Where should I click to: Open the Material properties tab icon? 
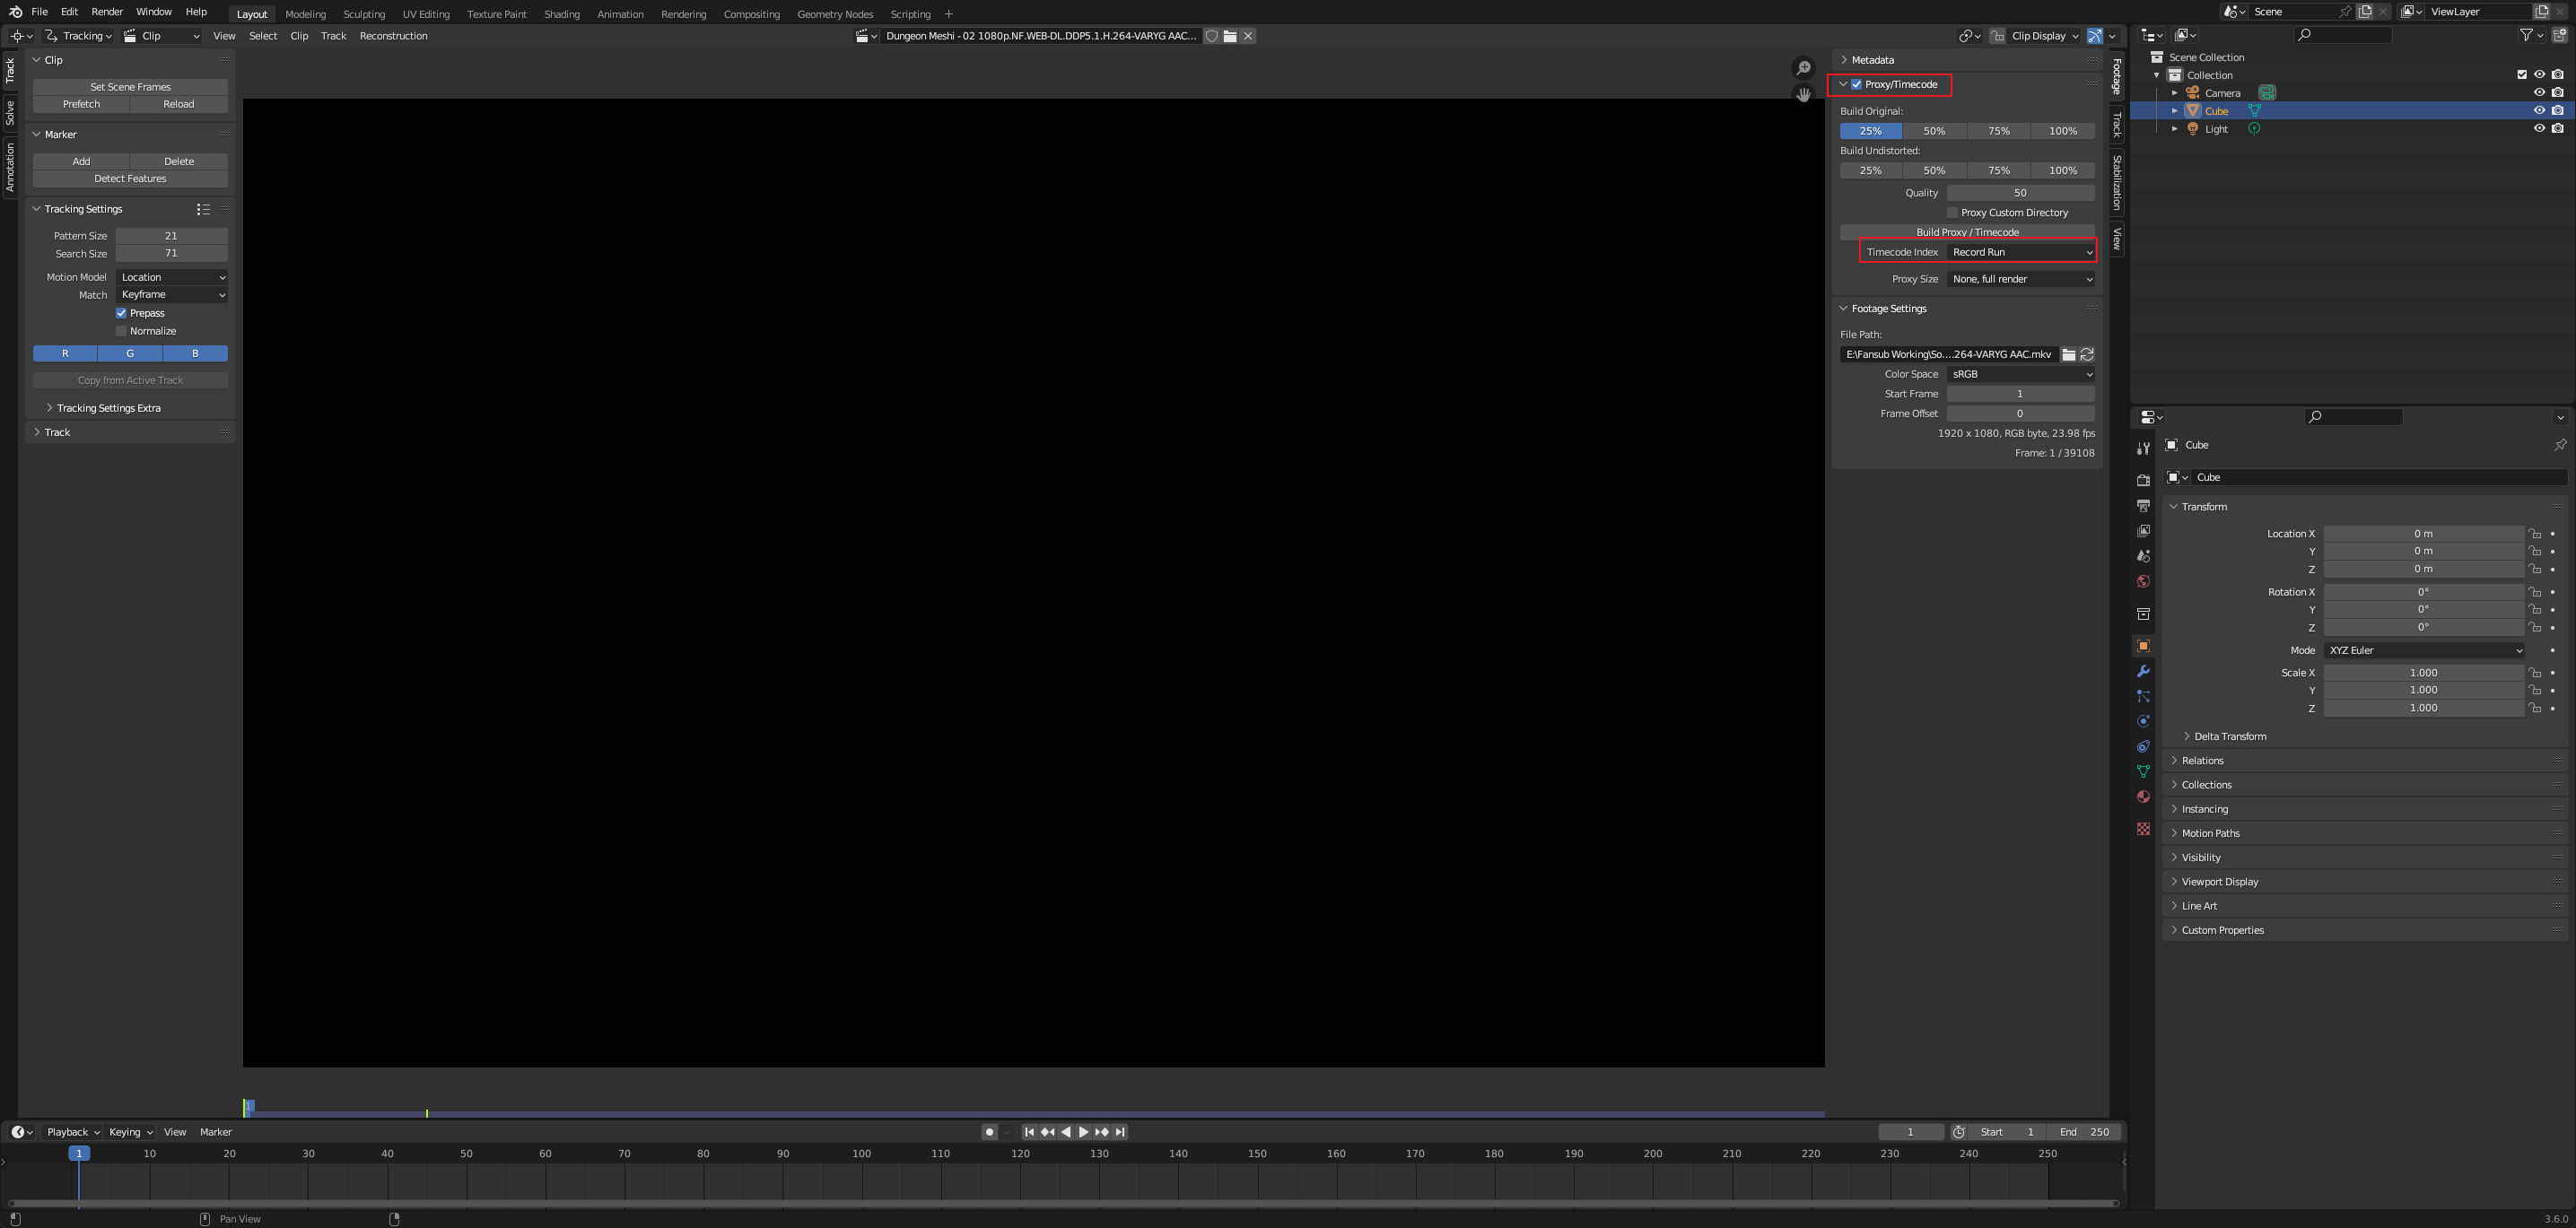coord(2143,797)
